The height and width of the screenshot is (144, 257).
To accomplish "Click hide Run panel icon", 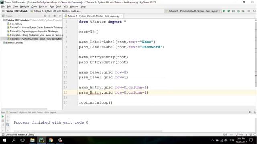I will [255, 112].
